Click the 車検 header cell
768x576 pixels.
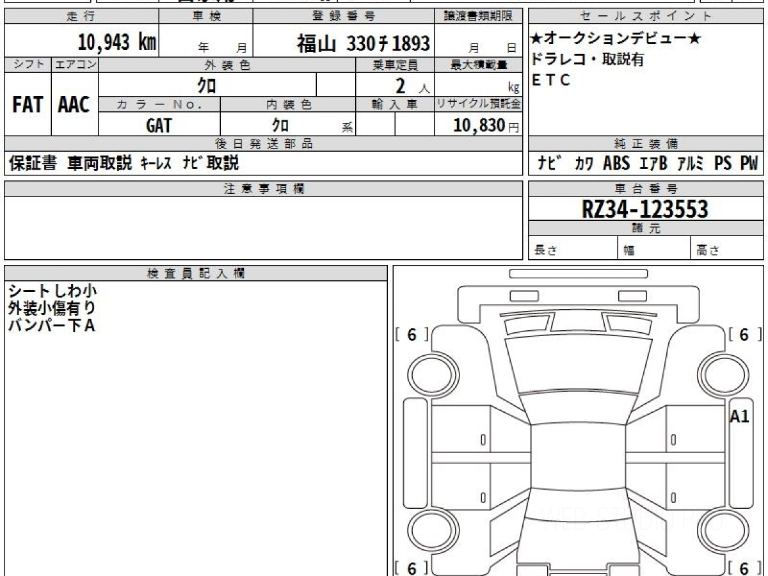[206, 17]
